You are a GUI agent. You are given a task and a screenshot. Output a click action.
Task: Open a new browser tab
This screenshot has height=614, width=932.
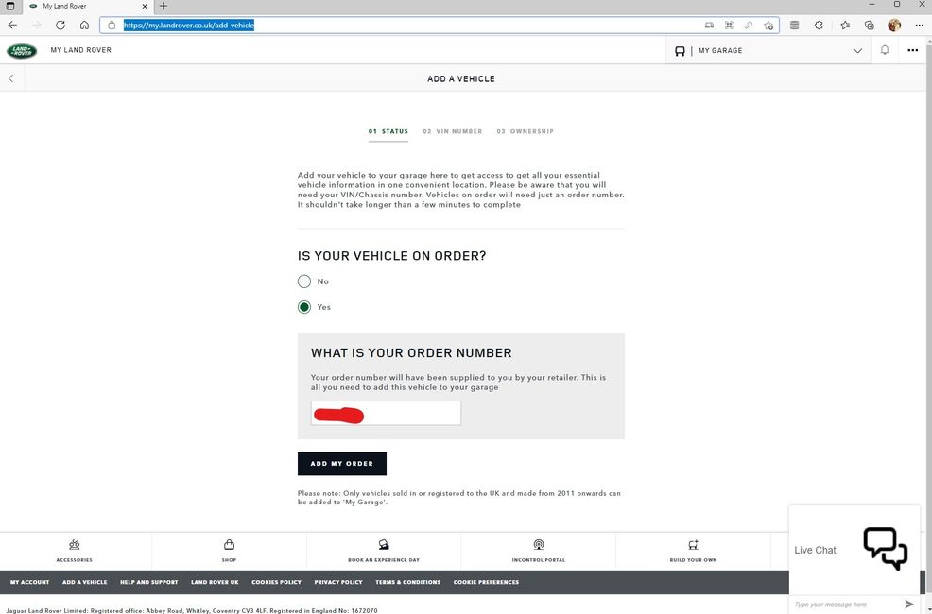point(163,6)
